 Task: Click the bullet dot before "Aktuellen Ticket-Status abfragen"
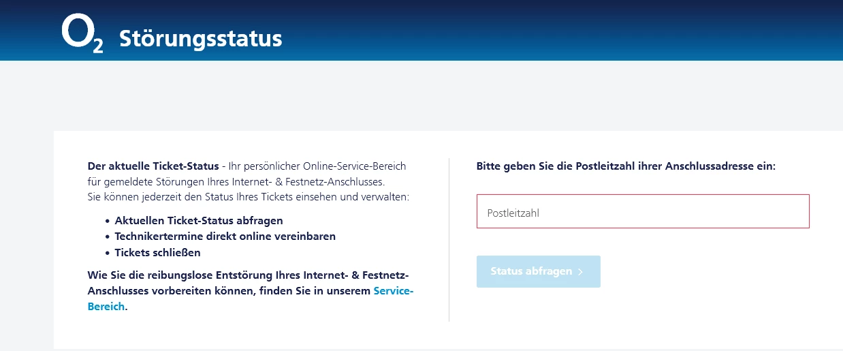click(x=108, y=222)
